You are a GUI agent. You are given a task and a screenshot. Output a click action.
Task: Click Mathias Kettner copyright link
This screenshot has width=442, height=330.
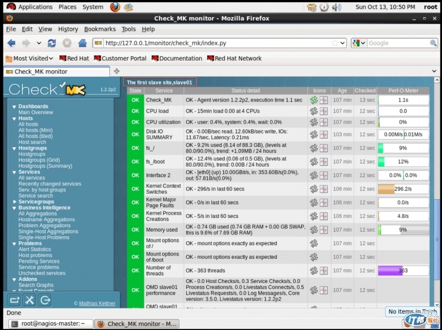[97, 304]
